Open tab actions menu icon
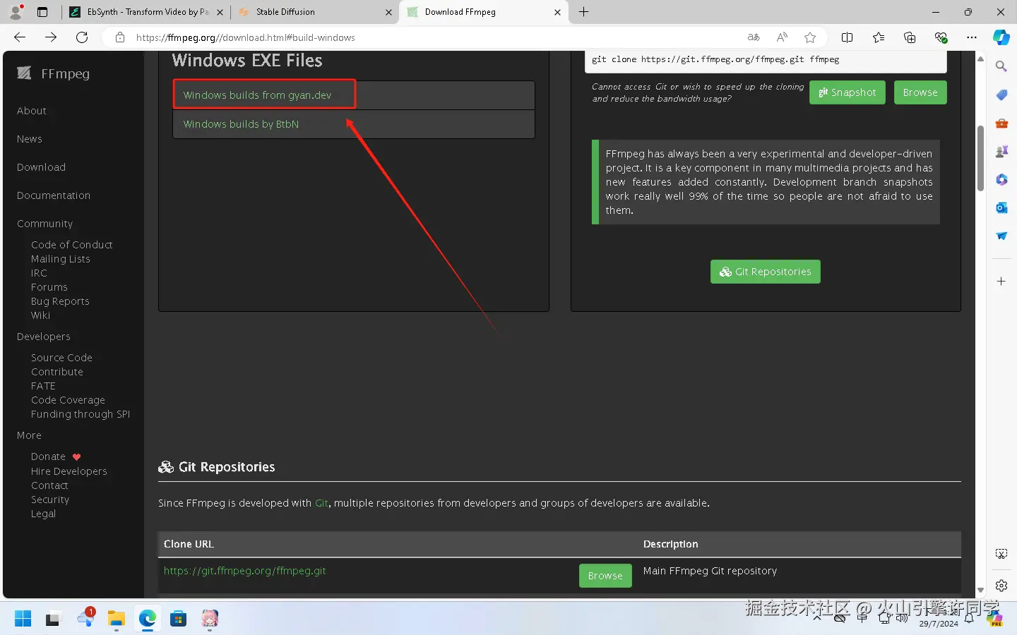Screen dimensions: 1017x635 [42, 12]
